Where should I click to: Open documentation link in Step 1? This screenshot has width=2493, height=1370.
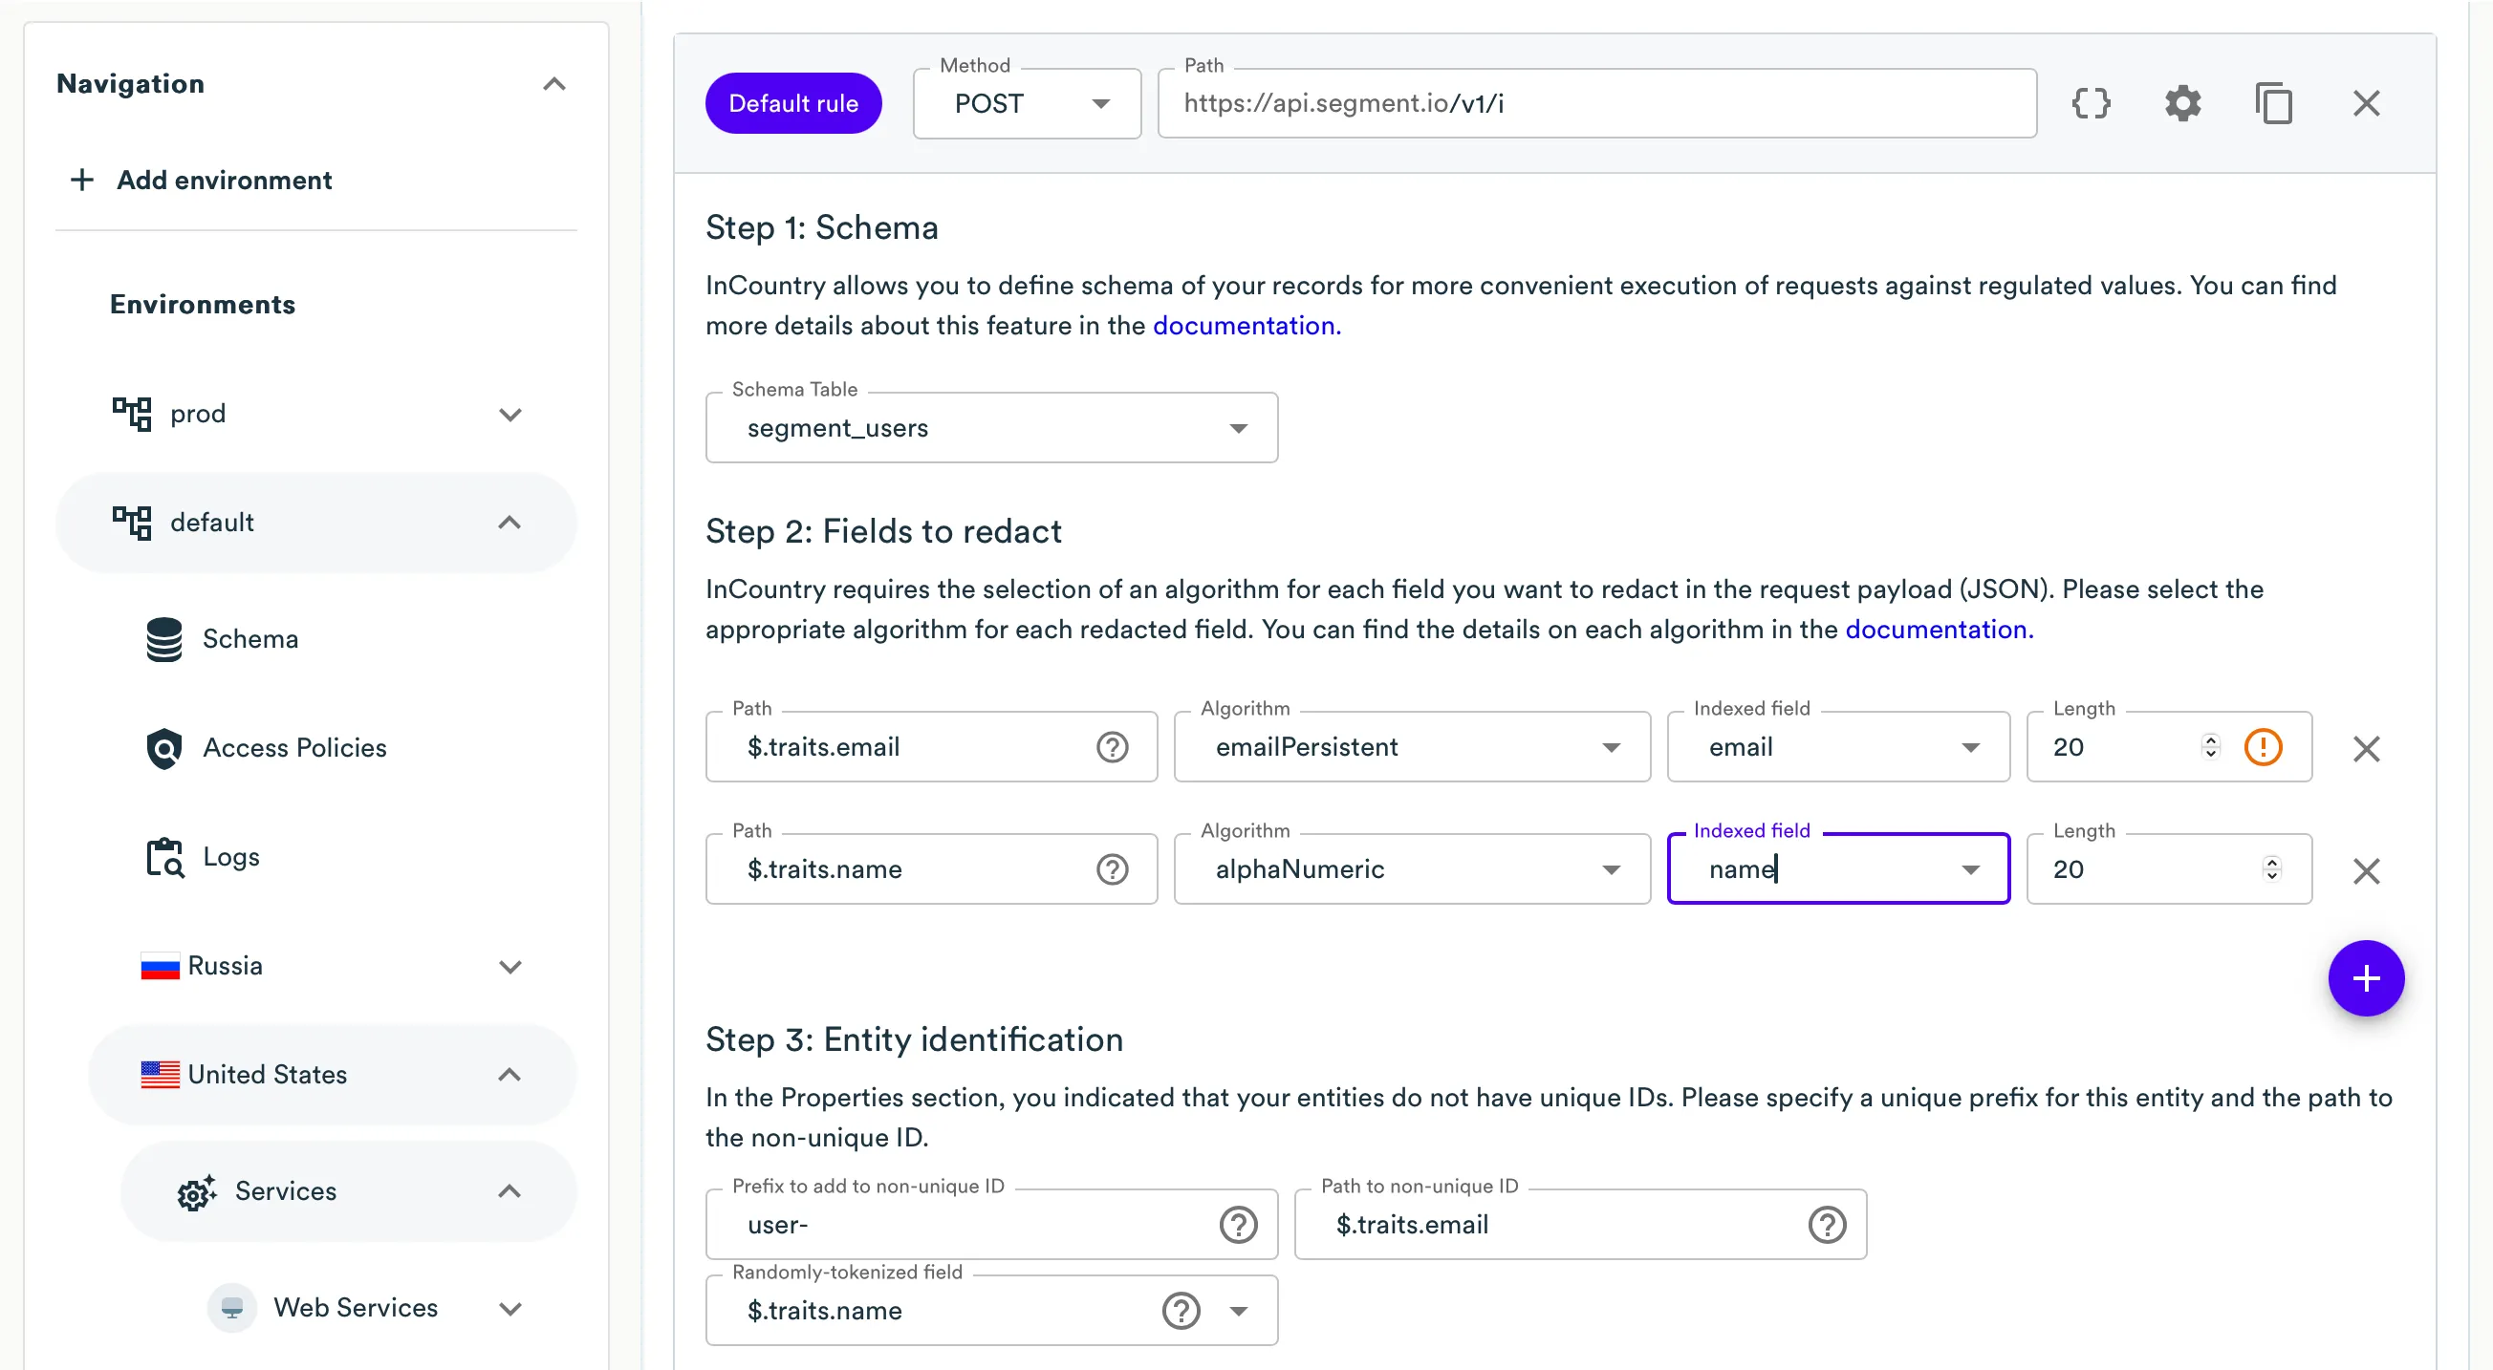pos(1246,326)
